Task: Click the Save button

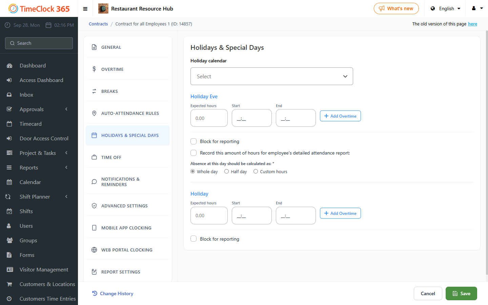Action: point(461,293)
